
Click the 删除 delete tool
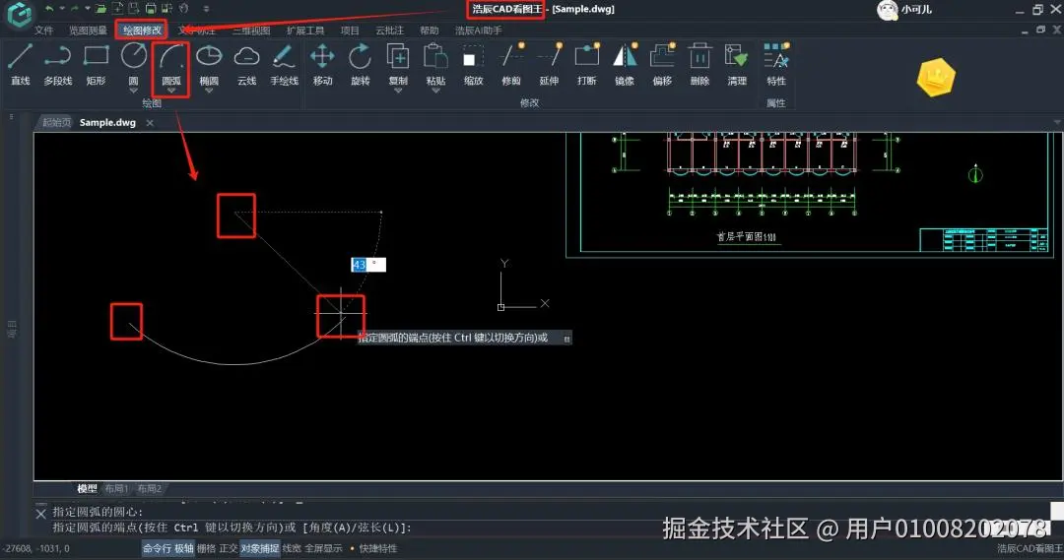point(699,64)
